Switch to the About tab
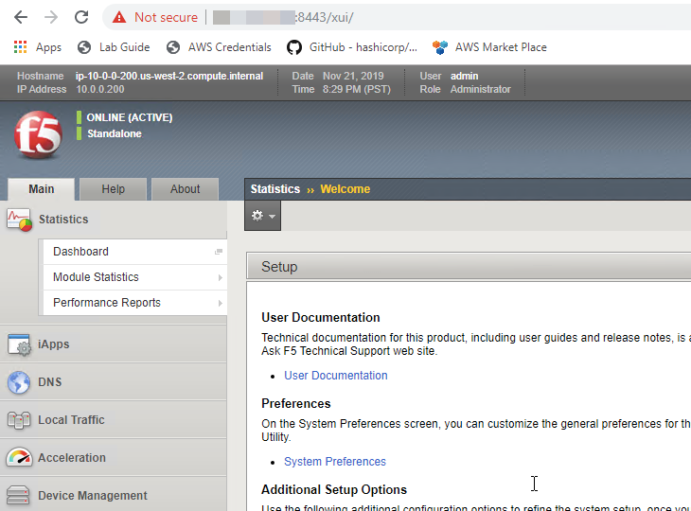 click(x=186, y=189)
